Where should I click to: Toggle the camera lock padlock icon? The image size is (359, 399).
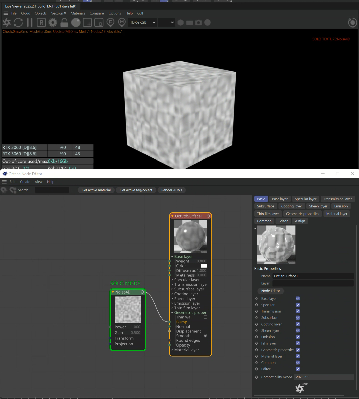pos(64,23)
